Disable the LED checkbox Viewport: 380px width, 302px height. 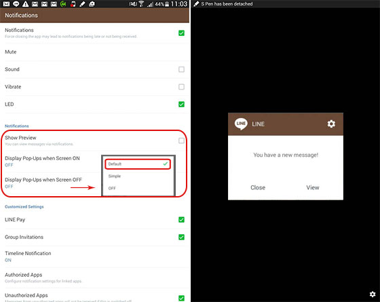tap(181, 105)
